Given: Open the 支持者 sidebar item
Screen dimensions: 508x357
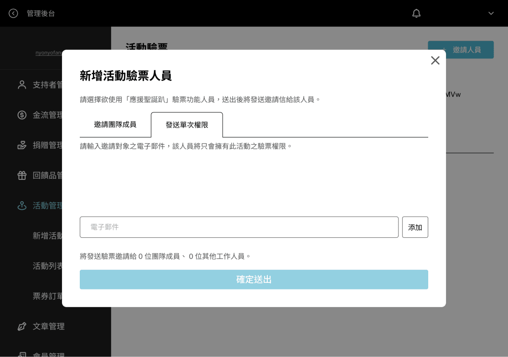Looking at the screenshot, I should pos(47,85).
